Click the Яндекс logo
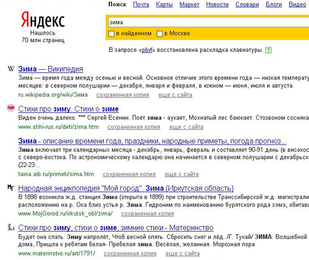309x260 pixels. (43, 20)
